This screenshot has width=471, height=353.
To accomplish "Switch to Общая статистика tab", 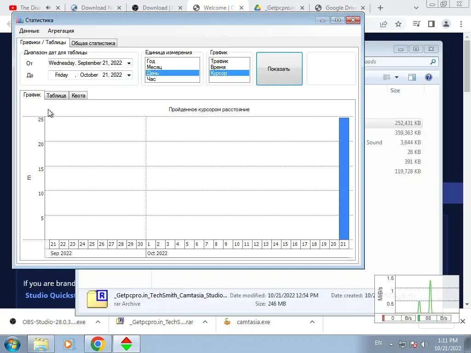I will pos(93,43).
